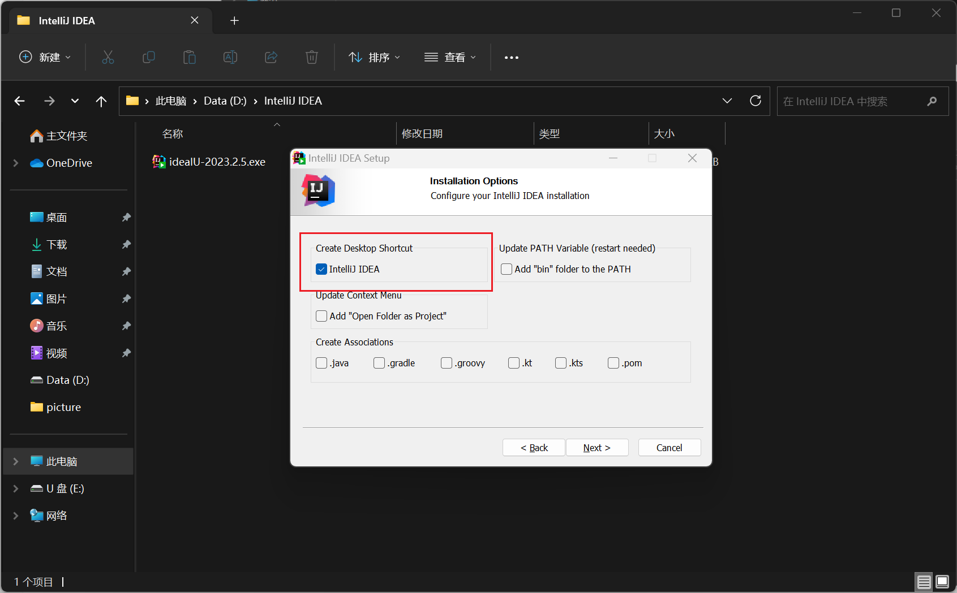
Task: Click the Cut scissors icon in the Explorer toolbar
Action: pyautogui.click(x=108, y=57)
